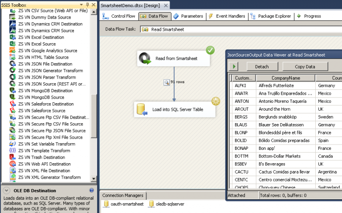This screenshot has width=342, height=213.
Task: Select the ALFKI row cell
Action: click(x=244, y=85)
